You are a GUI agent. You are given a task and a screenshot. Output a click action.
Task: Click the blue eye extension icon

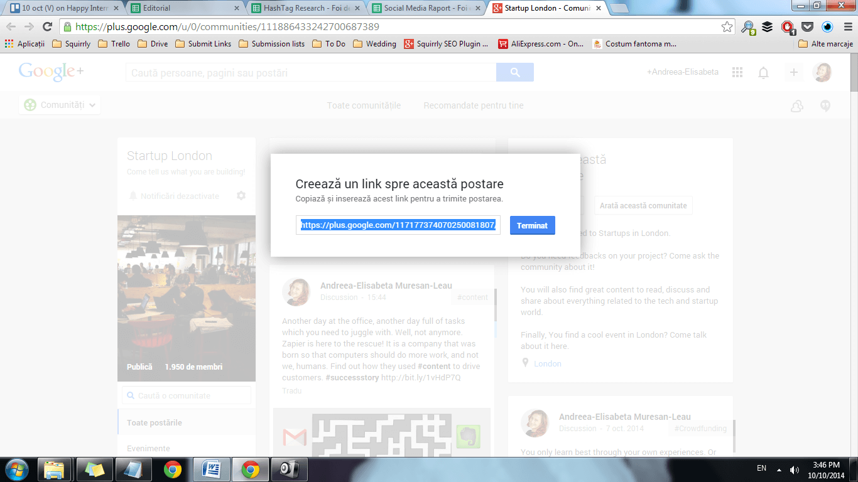pos(827,27)
